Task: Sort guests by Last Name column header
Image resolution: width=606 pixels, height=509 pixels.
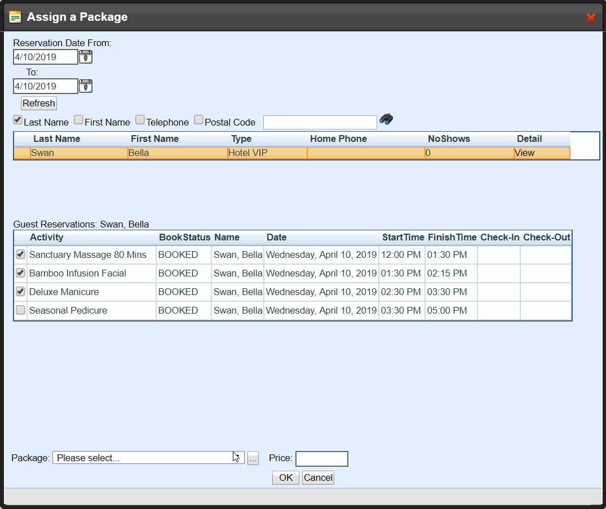Action: 57,139
